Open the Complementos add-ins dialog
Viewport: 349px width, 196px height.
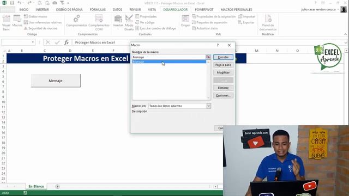(76, 21)
